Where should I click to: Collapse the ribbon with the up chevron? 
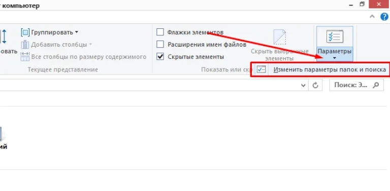click(x=372, y=17)
